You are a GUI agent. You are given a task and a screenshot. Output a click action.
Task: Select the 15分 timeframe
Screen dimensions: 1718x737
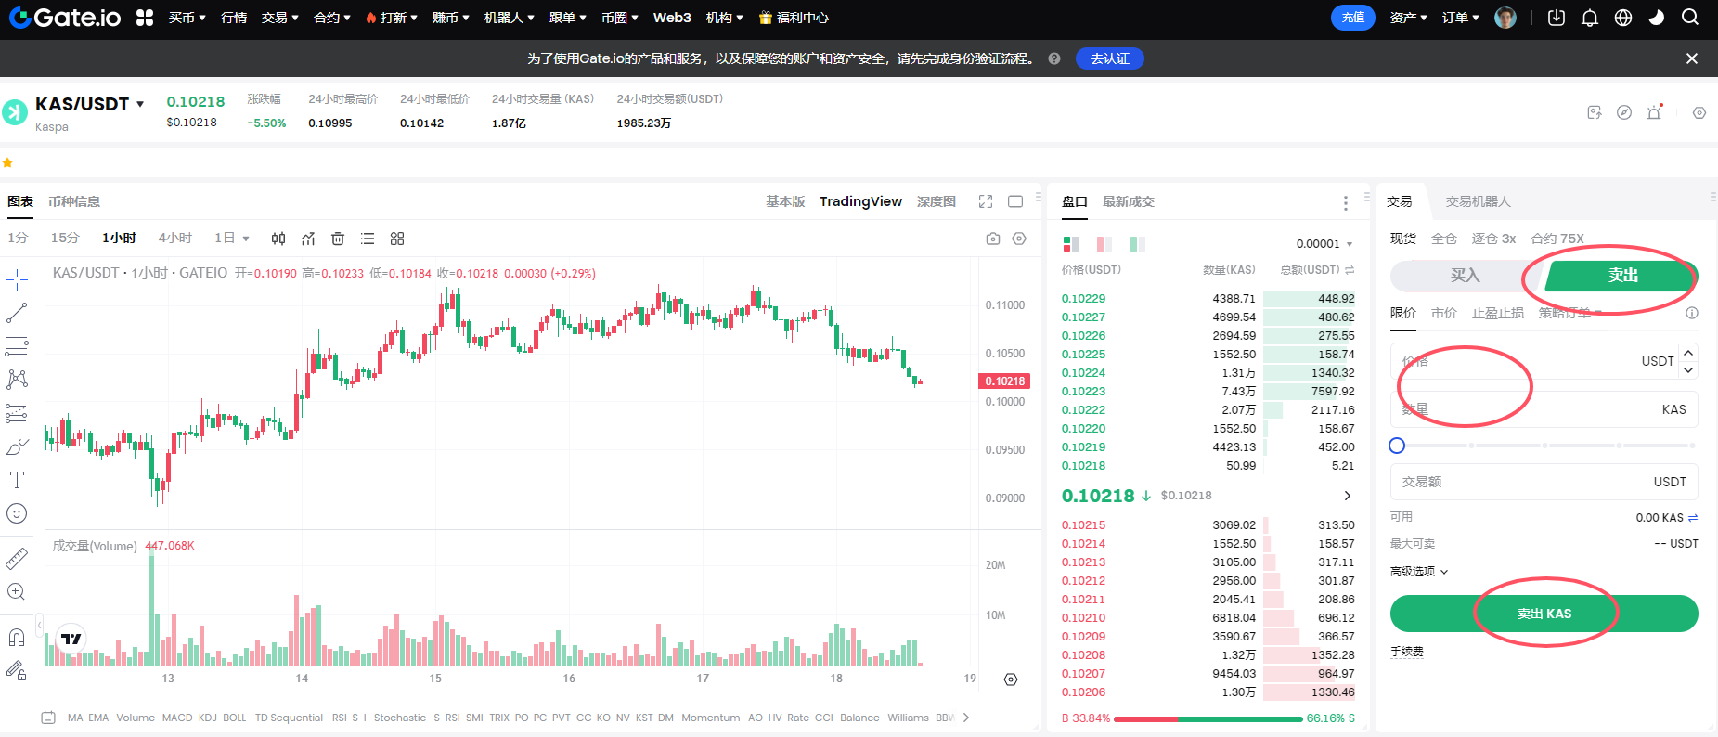(x=65, y=239)
